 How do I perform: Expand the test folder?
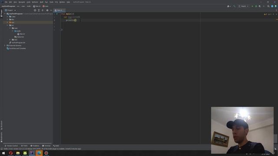point(10,39)
